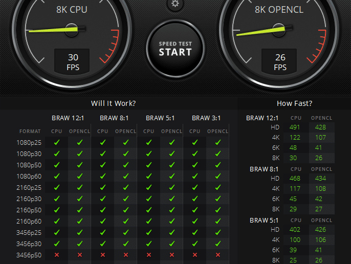Select the 2160p60 format row label
Image resolution: width=351 pixels, height=264 pixels.
click(29, 222)
